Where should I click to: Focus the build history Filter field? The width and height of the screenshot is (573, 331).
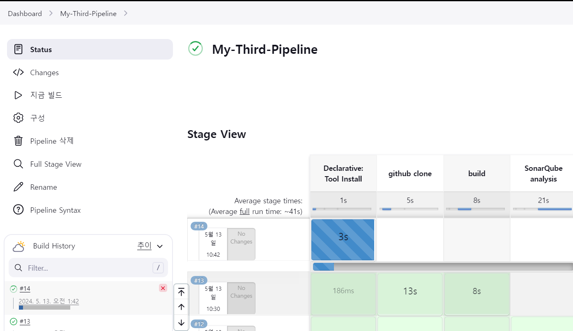tap(88, 268)
